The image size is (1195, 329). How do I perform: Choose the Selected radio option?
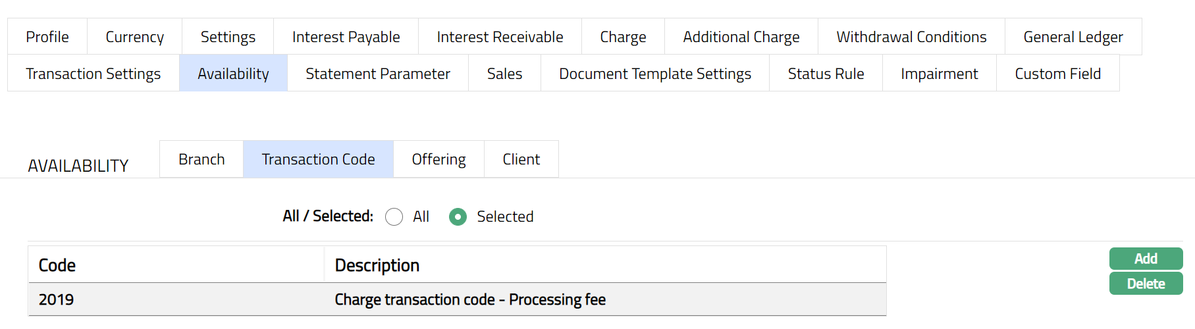pos(458,217)
